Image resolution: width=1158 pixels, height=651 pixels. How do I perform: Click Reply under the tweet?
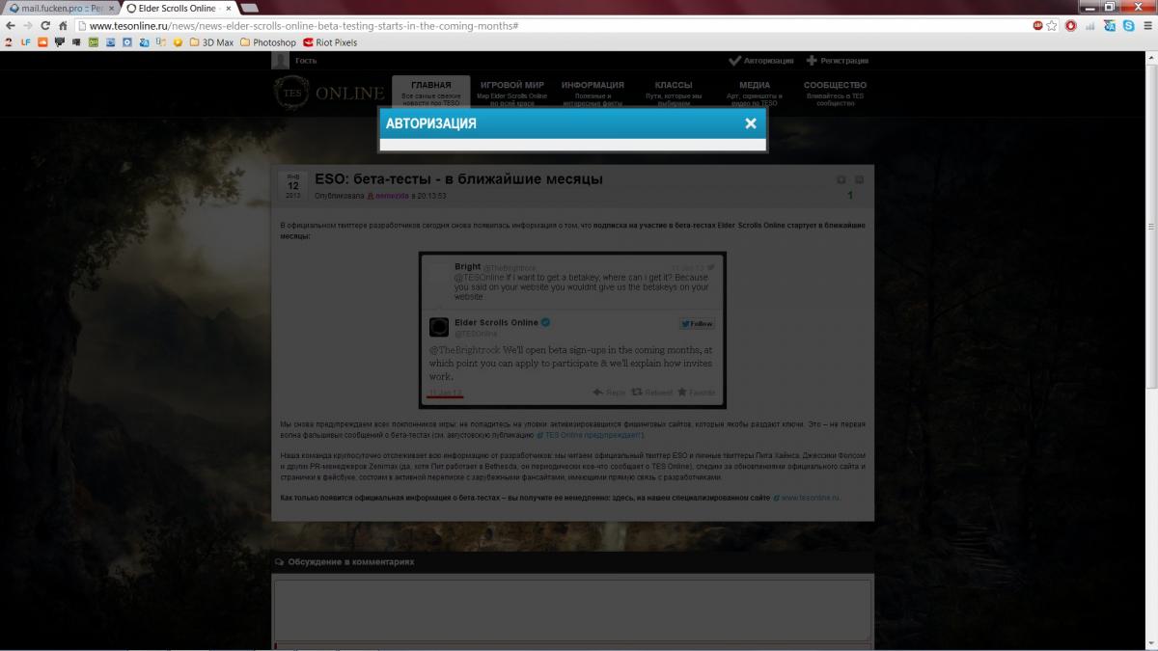(x=609, y=393)
